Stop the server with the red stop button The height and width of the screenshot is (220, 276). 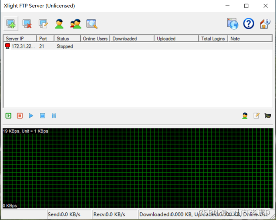[20, 116]
